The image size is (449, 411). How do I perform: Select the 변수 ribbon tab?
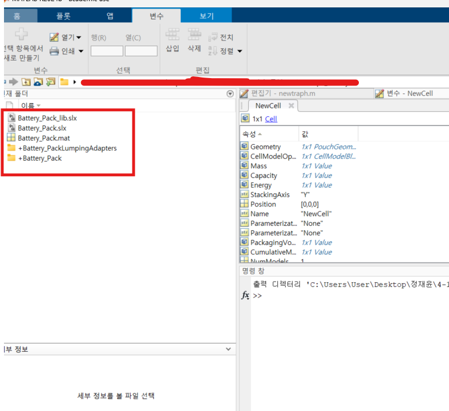tap(156, 16)
